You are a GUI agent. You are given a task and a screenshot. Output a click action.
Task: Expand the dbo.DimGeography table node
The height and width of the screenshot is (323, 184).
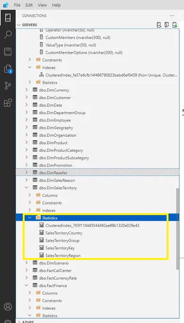click(x=26, y=127)
